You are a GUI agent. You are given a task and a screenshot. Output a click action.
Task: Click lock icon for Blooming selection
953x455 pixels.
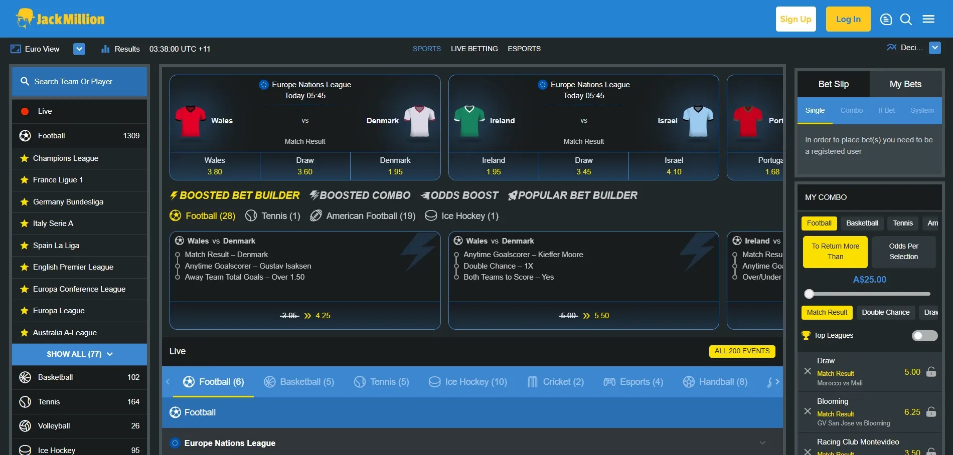click(x=931, y=411)
